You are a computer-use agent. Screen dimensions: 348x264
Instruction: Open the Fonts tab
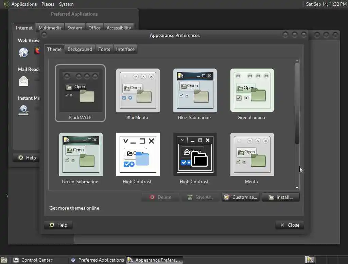pos(104,49)
